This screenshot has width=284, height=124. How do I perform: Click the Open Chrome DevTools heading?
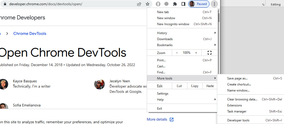[x=63, y=53]
